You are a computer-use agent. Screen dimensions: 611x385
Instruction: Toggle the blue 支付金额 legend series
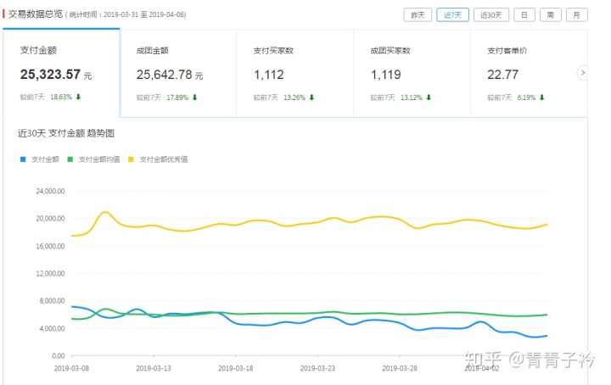click(x=40, y=159)
